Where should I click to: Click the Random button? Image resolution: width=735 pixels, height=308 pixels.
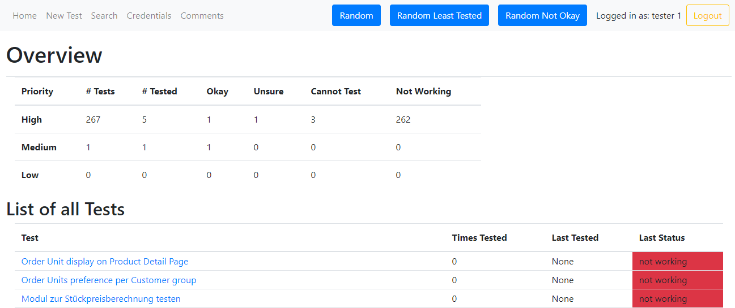point(356,16)
